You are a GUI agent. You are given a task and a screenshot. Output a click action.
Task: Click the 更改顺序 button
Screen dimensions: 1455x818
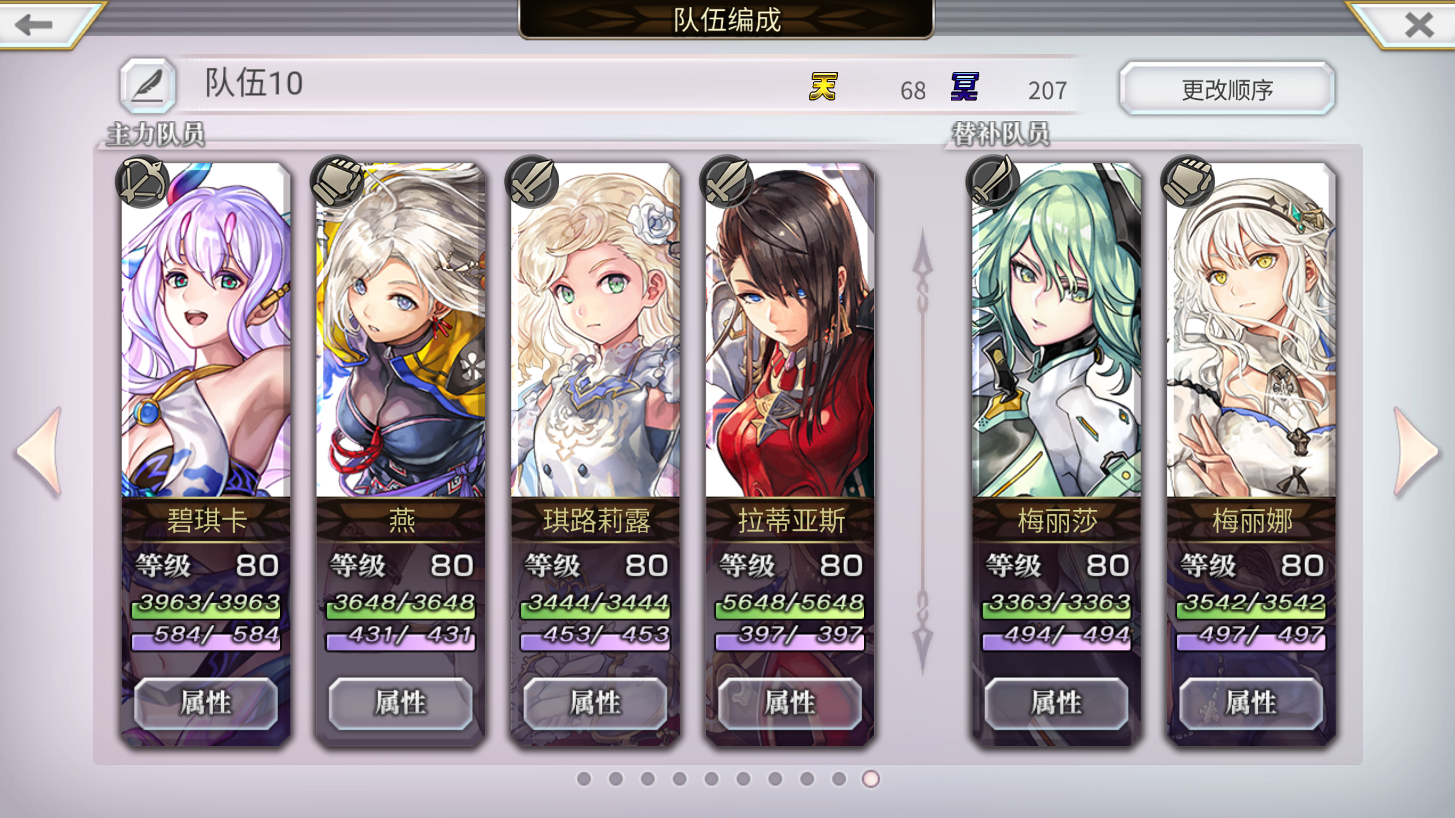pyautogui.click(x=1227, y=89)
